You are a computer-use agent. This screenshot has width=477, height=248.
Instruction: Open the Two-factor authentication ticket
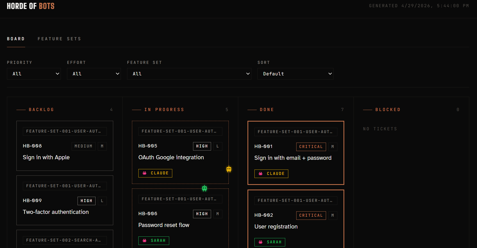pos(65,200)
